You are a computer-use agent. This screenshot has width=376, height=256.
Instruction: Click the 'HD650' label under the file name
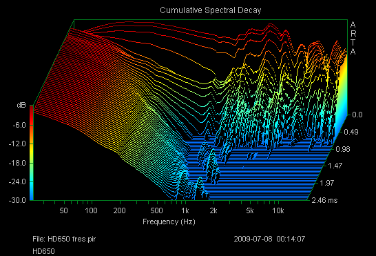point(43,251)
